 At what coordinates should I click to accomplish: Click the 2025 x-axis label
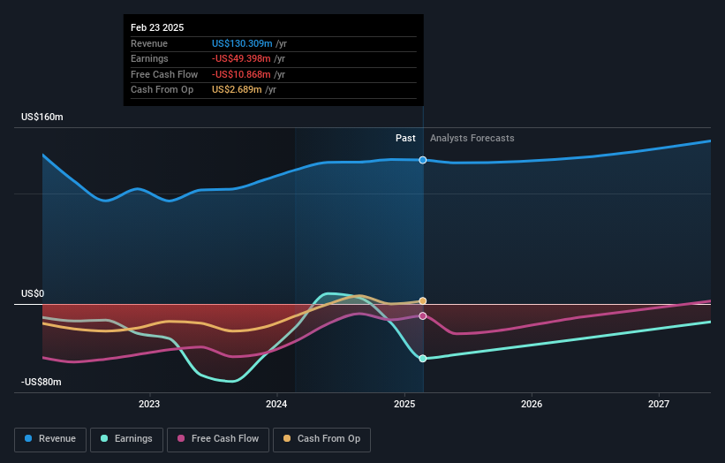click(x=404, y=404)
